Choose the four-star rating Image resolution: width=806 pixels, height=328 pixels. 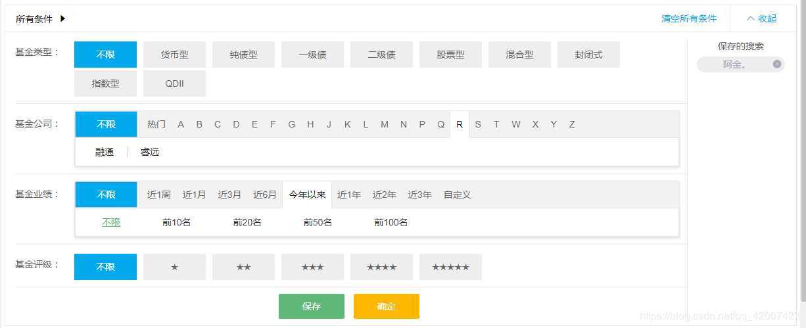click(381, 267)
